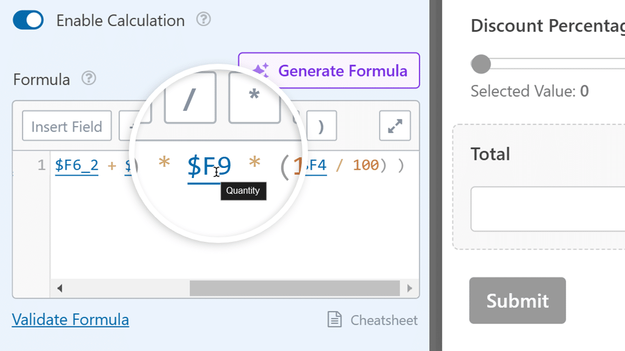Open the Enable Calculation help tooltip
Image resolution: width=625 pixels, height=351 pixels.
pos(204,20)
